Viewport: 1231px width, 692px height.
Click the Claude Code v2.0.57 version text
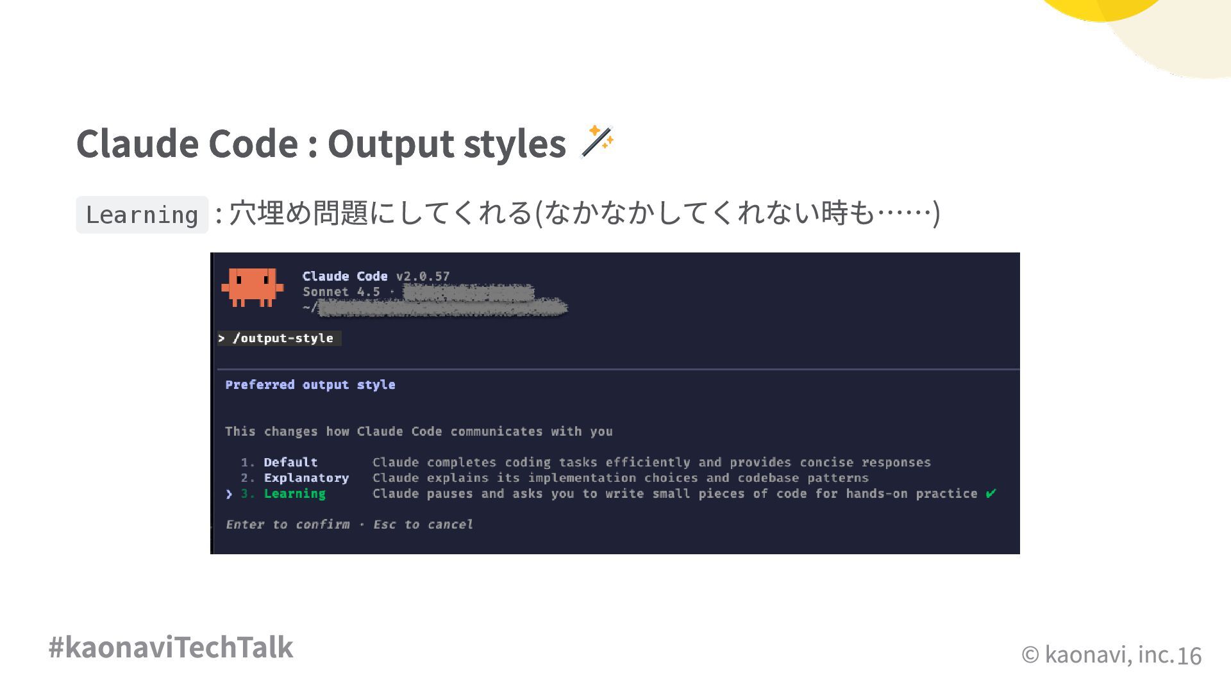(x=376, y=276)
